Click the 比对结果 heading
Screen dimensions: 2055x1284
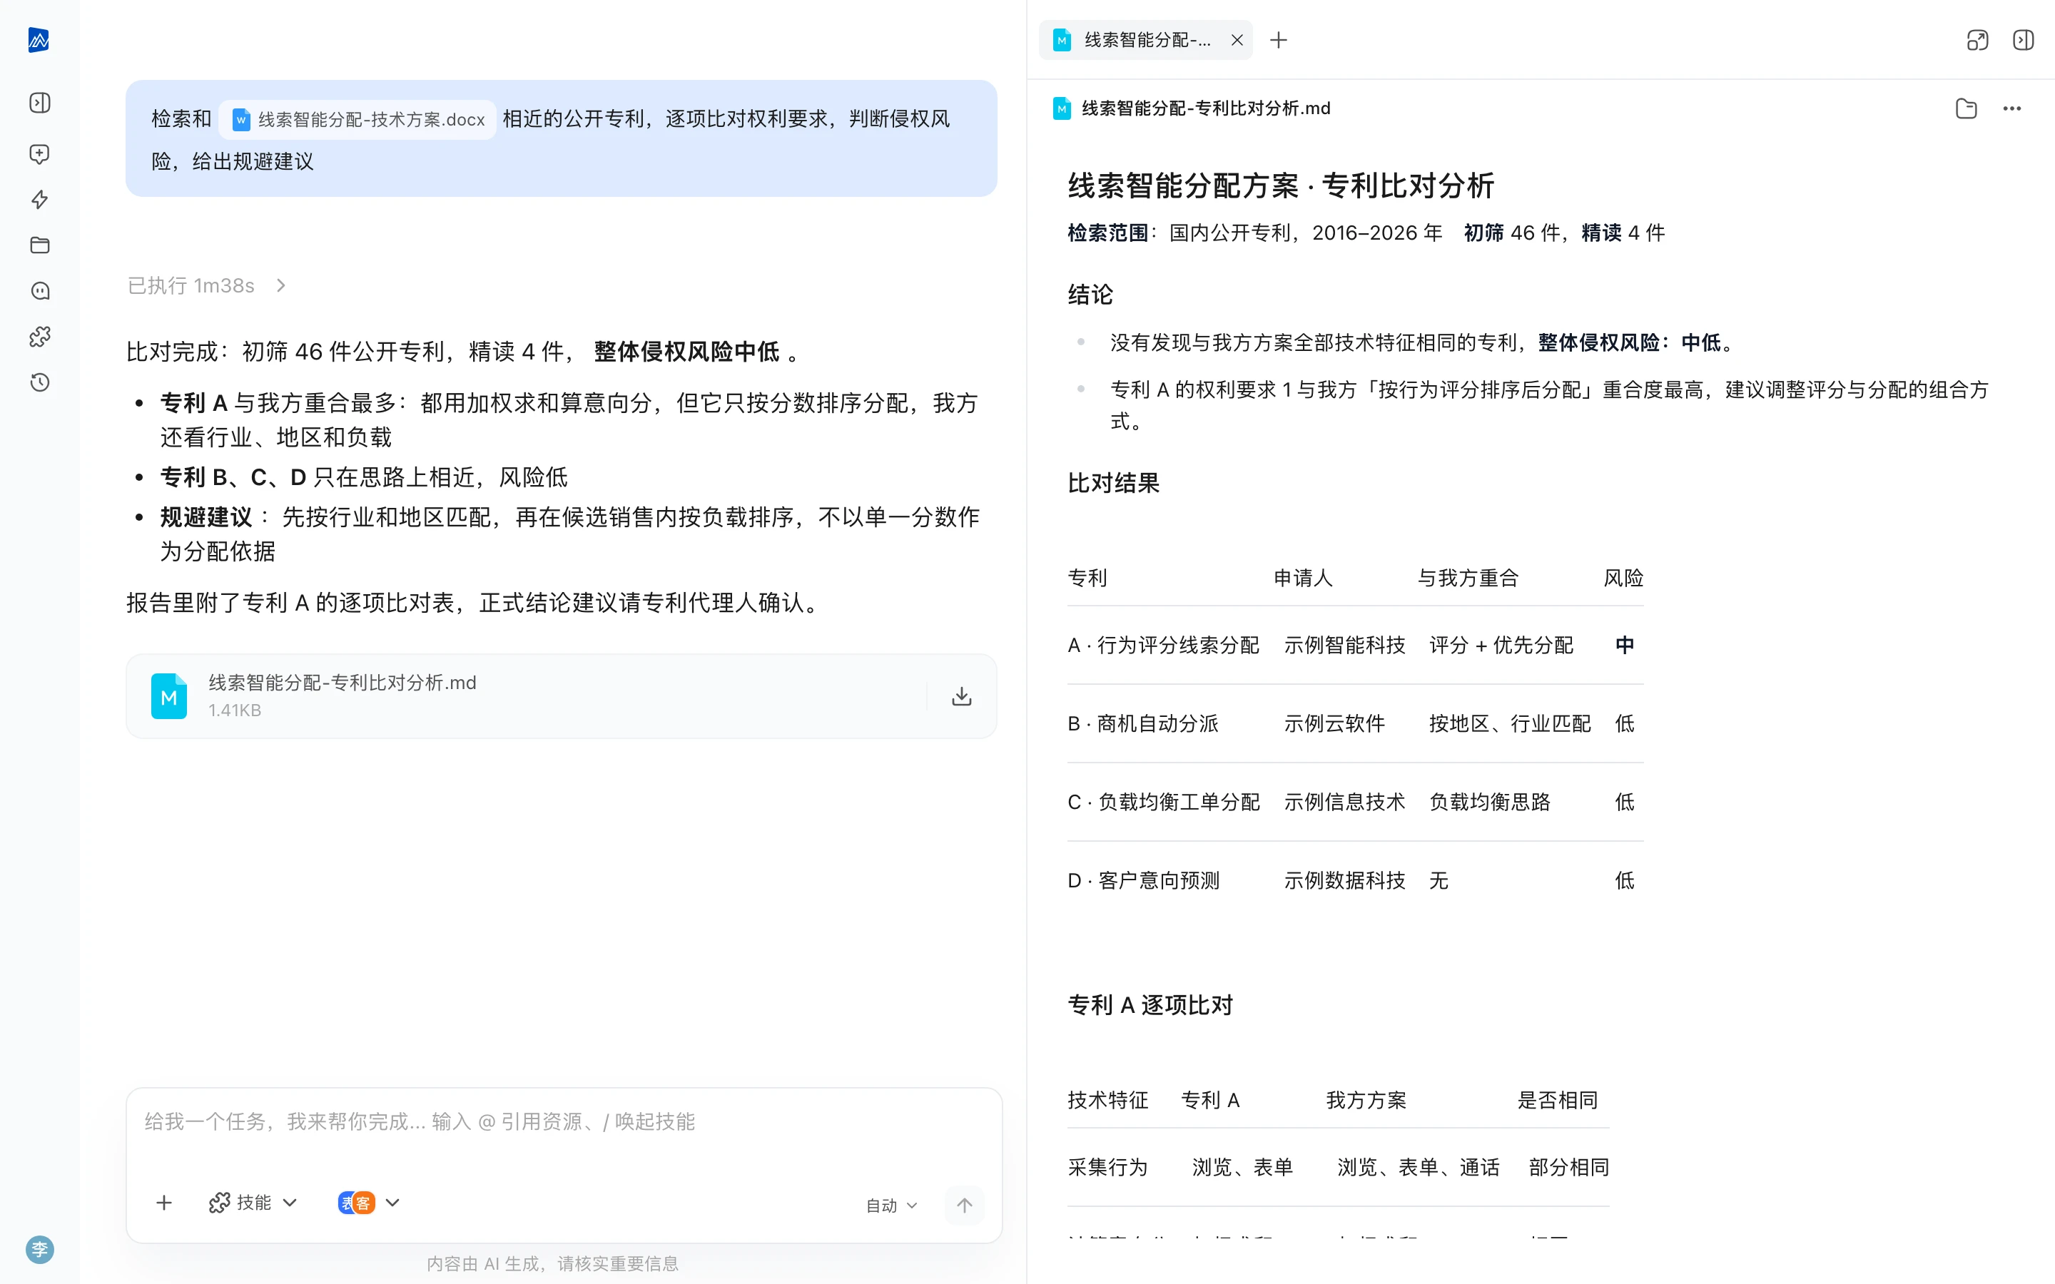(x=1113, y=483)
